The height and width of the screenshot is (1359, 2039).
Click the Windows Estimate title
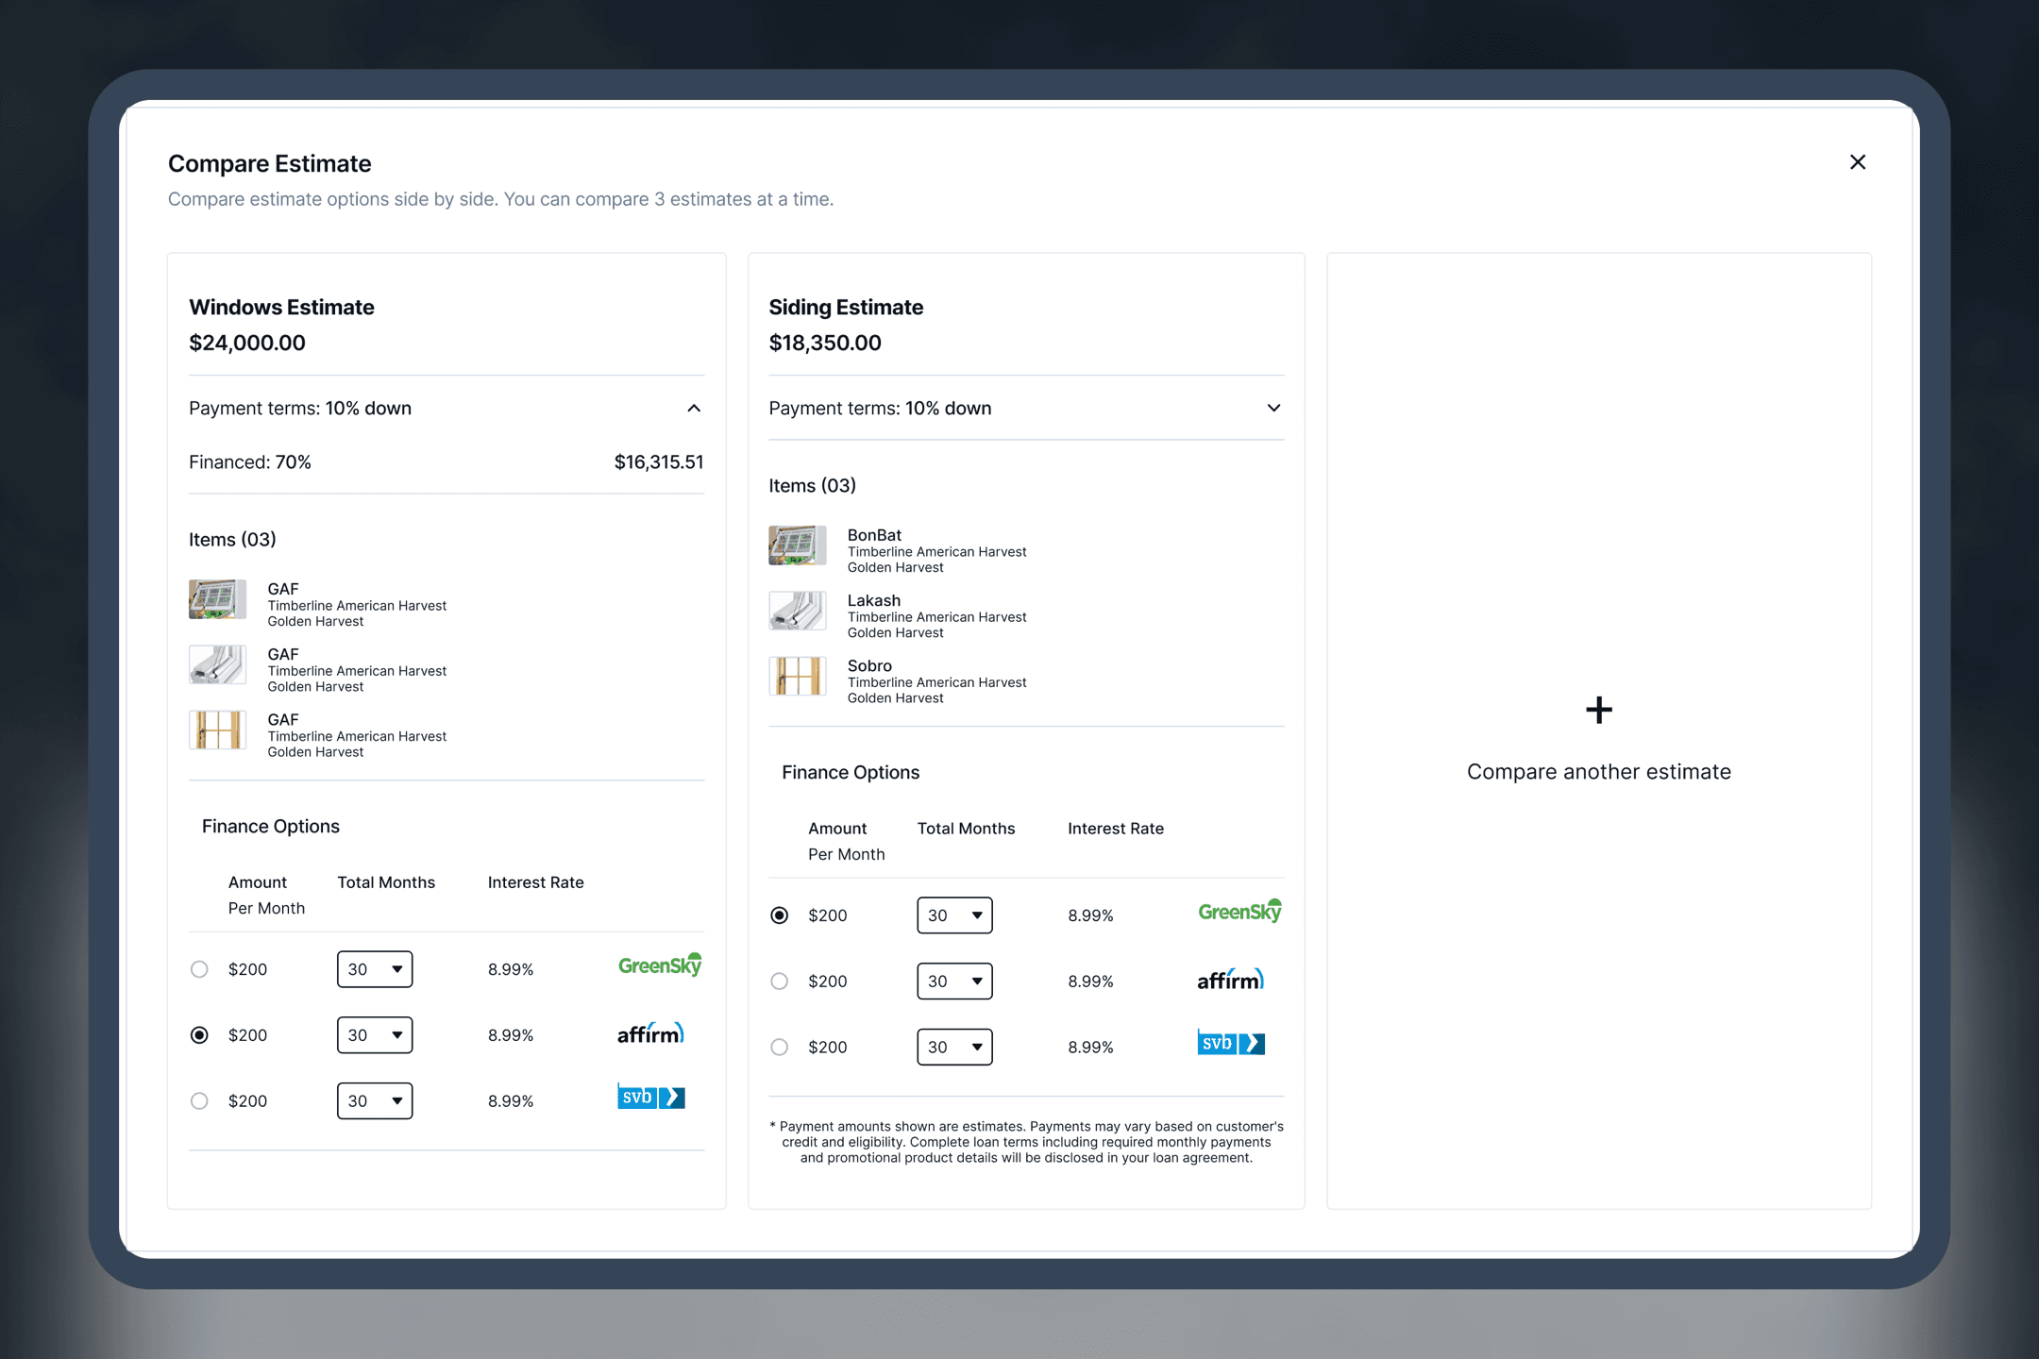point(281,308)
